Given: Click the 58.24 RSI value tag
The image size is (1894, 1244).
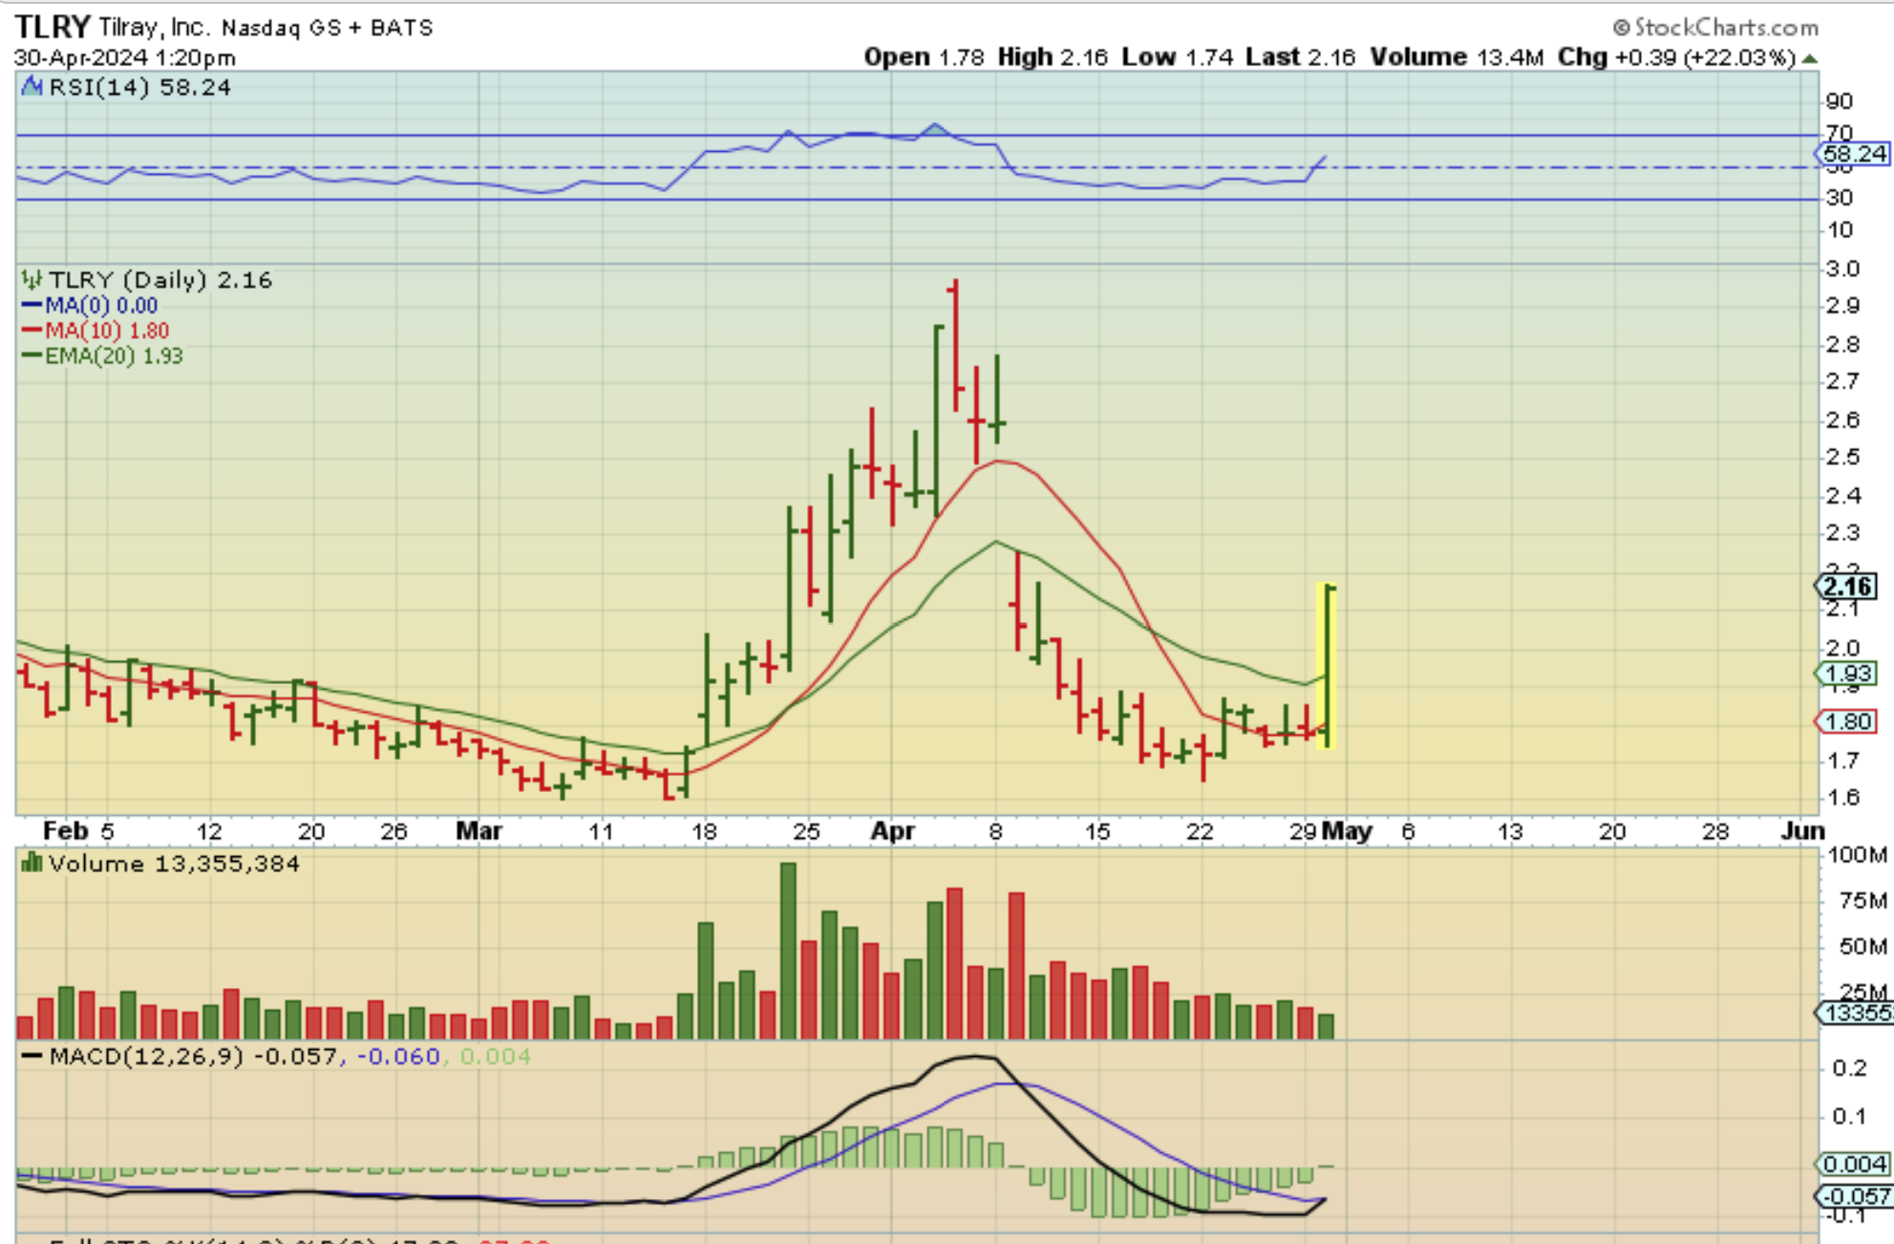Looking at the screenshot, I should click(1853, 153).
